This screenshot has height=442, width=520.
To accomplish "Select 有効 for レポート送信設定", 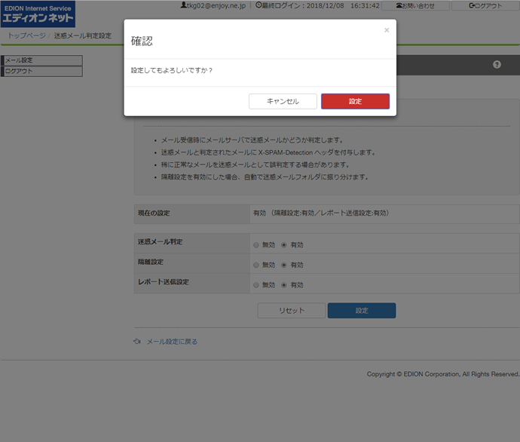I will pyautogui.click(x=284, y=285).
